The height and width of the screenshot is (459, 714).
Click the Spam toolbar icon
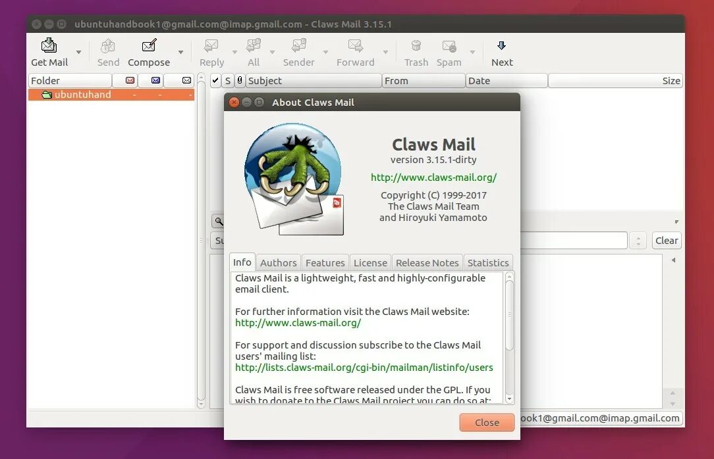(x=449, y=46)
